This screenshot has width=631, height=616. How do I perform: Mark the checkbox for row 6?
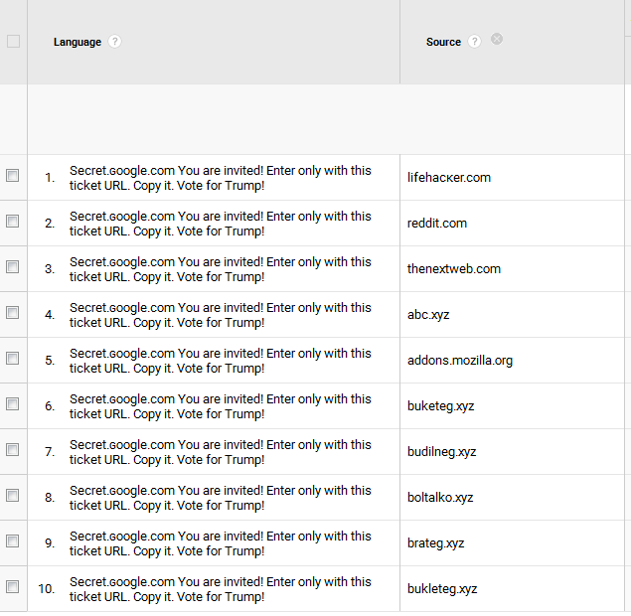pos(13,404)
